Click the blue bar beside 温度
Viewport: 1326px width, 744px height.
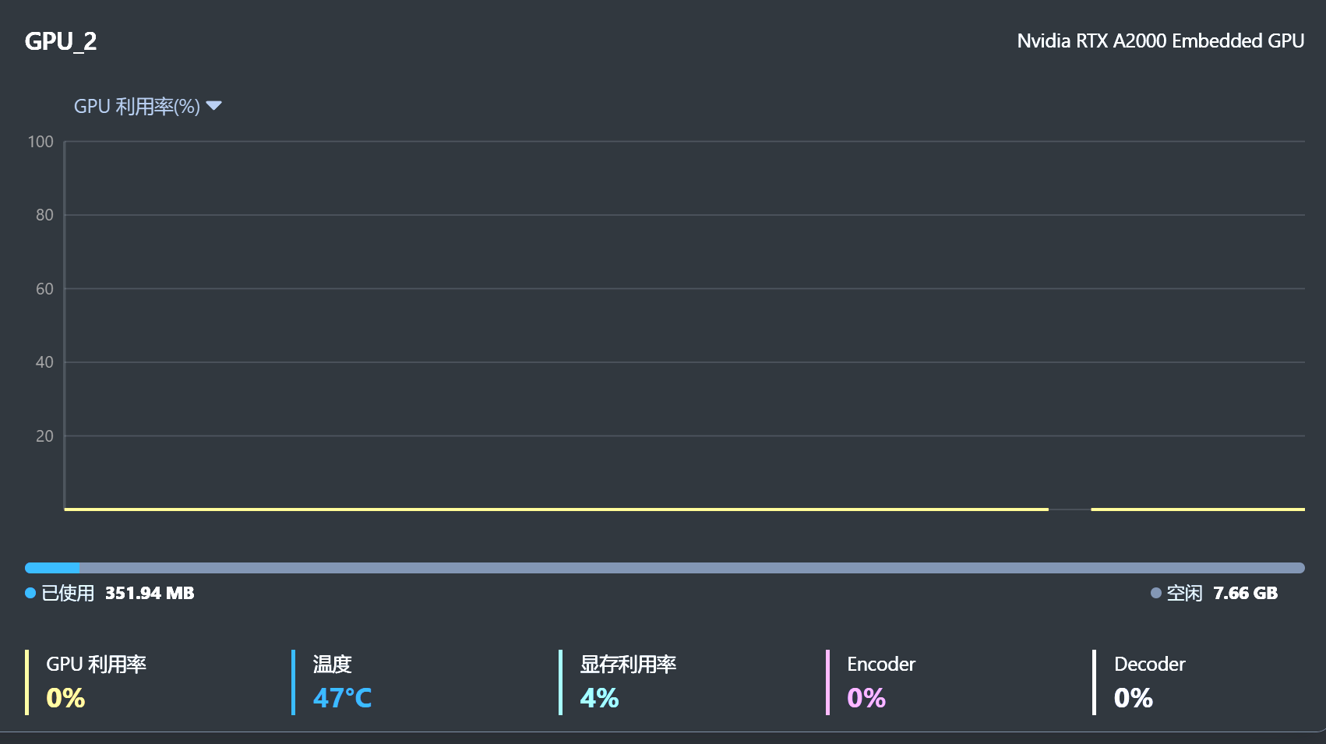294,682
